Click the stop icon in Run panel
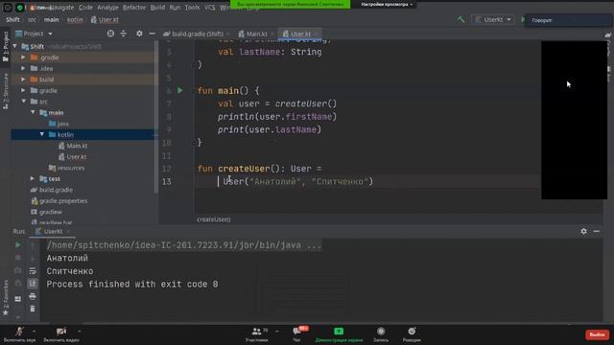Image resolution: width=614 pixels, height=345 pixels. (x=18, y=258)
